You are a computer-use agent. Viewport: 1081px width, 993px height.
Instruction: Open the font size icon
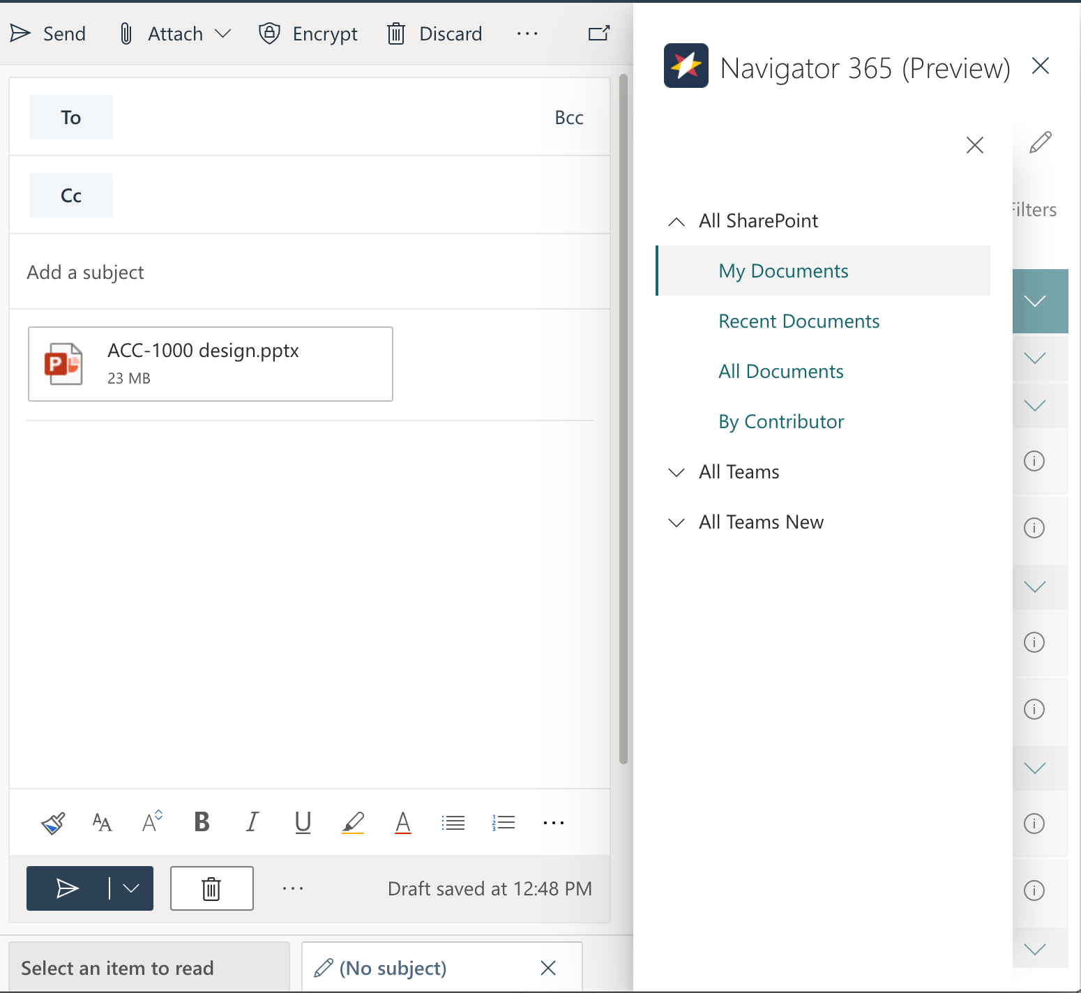coord(103,823)
